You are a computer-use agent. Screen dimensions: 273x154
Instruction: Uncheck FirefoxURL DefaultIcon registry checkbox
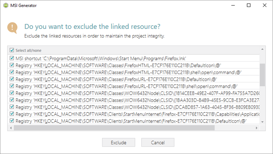point(12,79)
